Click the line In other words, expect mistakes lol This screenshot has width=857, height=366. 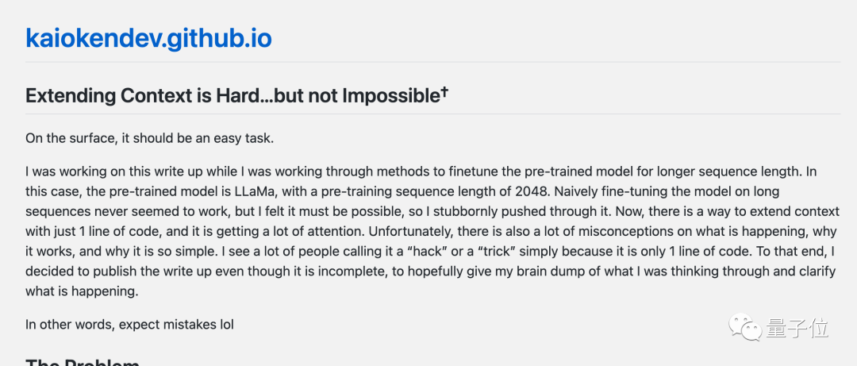(129, 324)
